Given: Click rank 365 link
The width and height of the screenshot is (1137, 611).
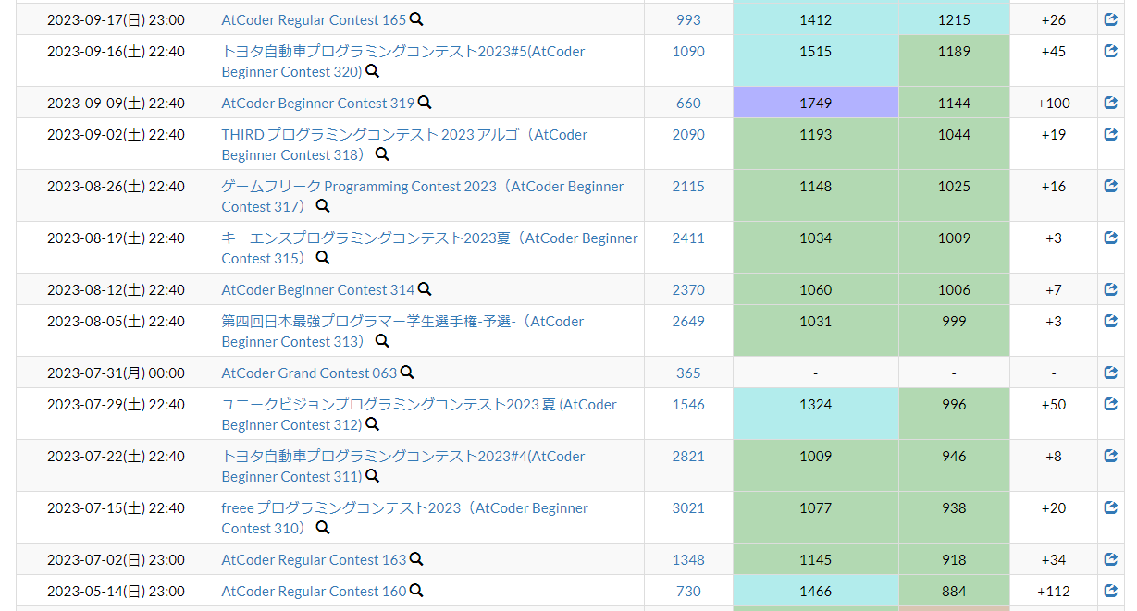Looking at the screenshot, I should [x=688, y=373].
